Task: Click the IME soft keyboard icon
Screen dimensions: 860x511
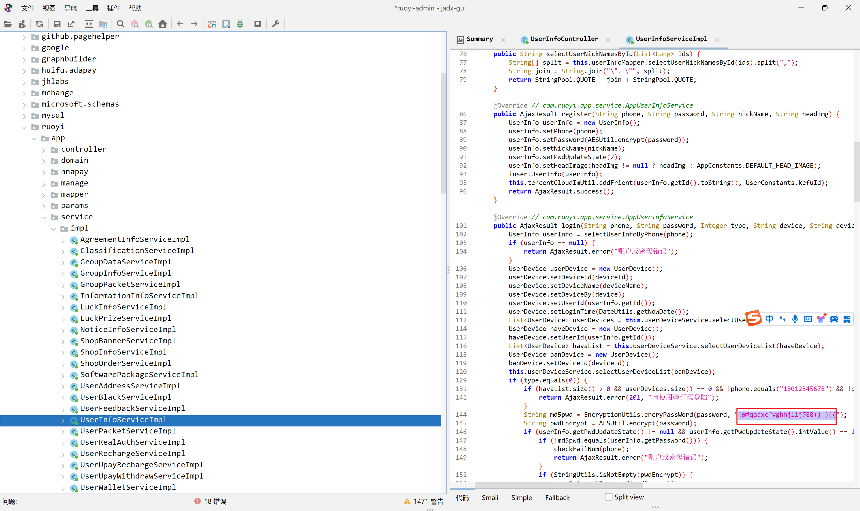Action: pyautogui.click(x=808, y=319)
